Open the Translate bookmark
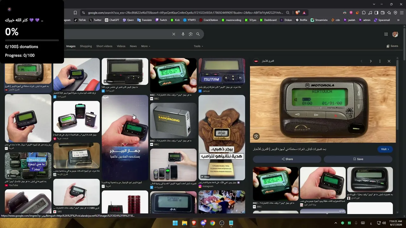 pos(144,20)
